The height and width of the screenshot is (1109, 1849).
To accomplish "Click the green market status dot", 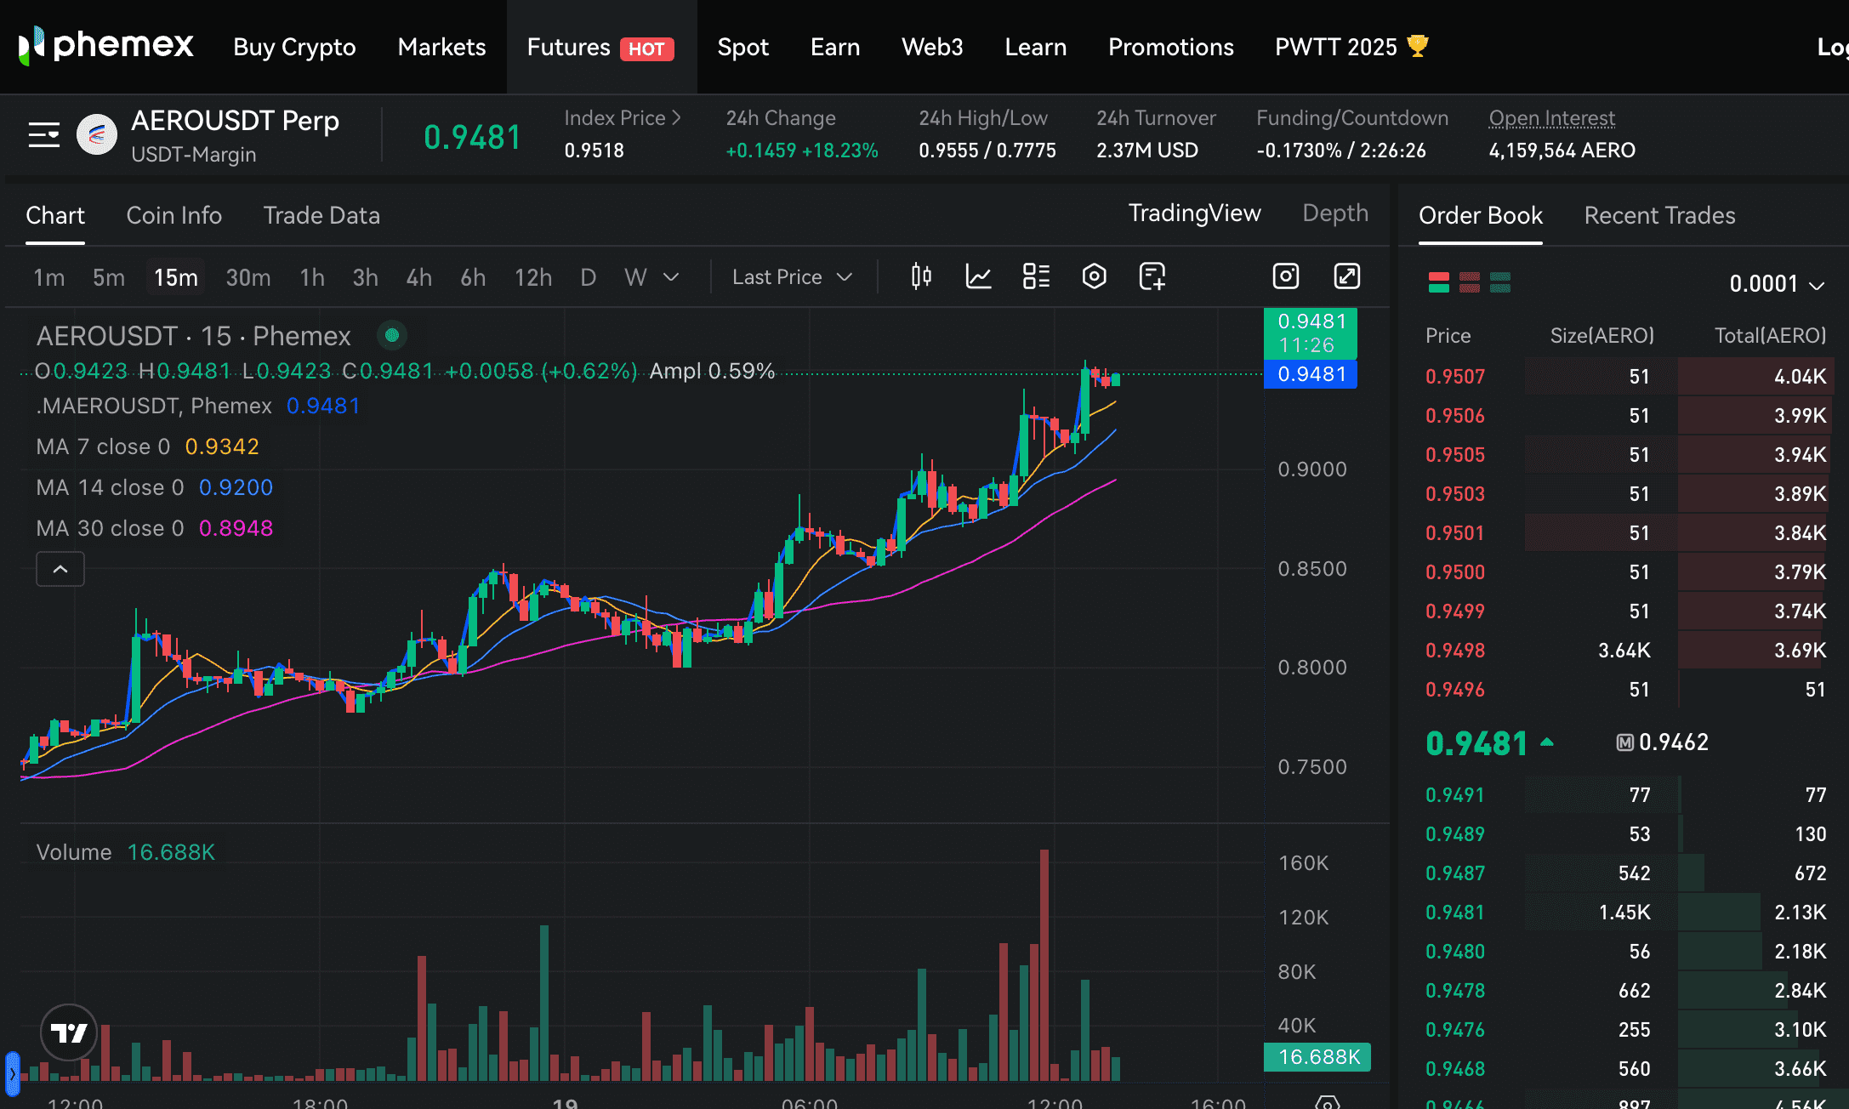I will [x=392, y=335].
